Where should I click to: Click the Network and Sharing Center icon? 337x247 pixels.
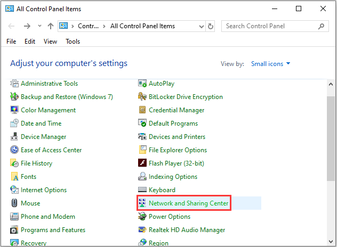pyautogui.click(x=142, y=203)
